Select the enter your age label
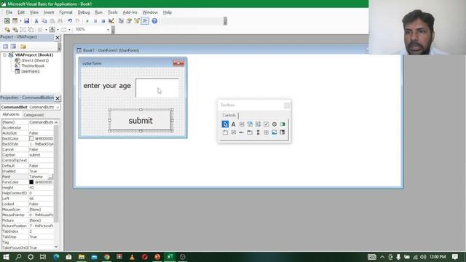 click(107, 86)
